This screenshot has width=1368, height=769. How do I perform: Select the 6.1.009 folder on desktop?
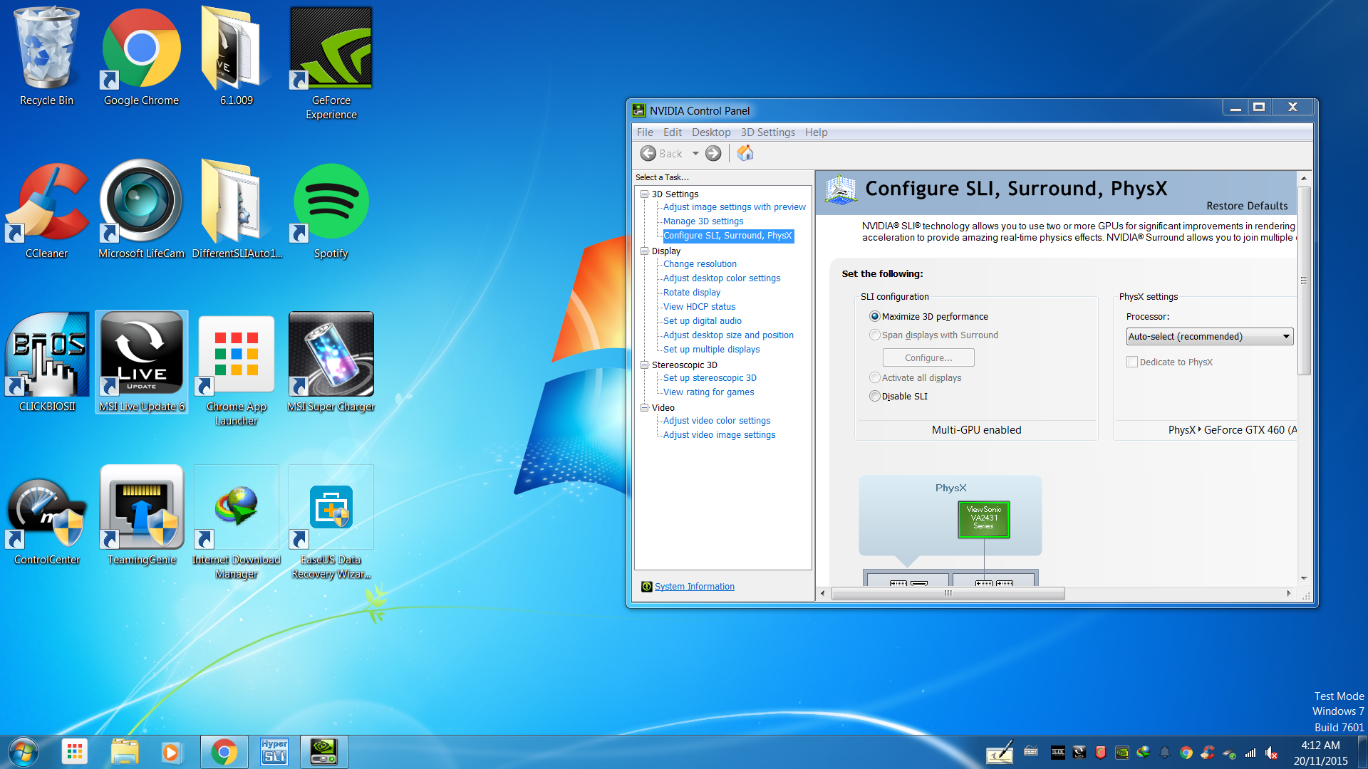236,57
